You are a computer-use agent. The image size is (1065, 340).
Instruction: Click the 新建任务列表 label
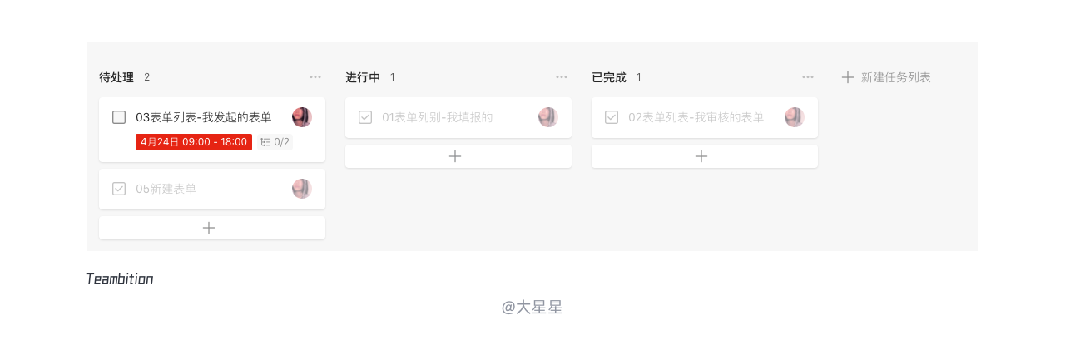click(x=896, y=77)
